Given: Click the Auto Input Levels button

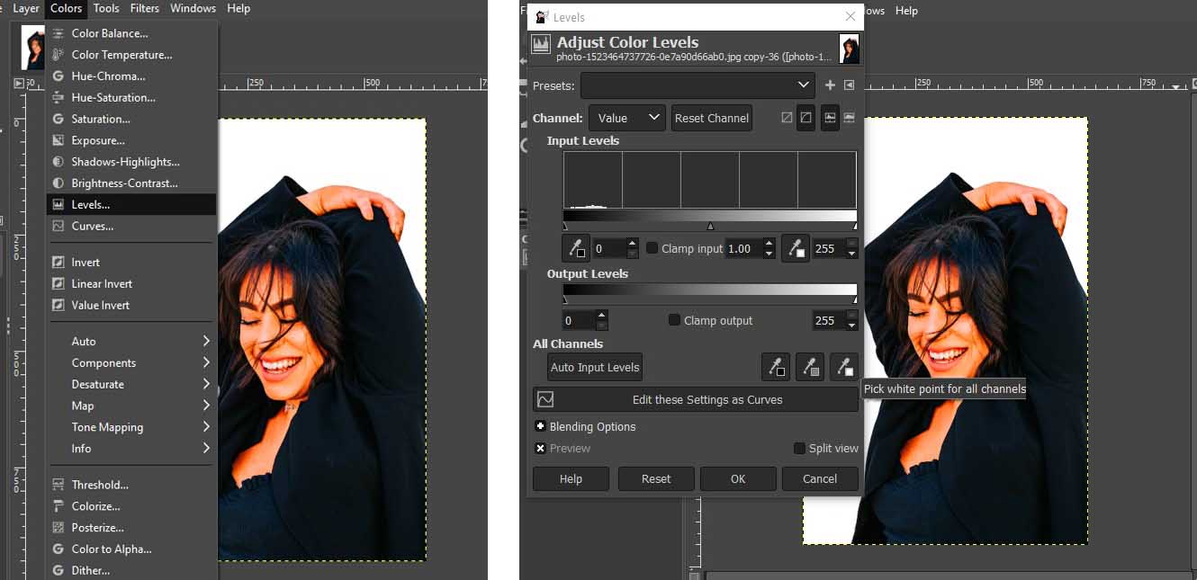Looking at the screenshot, I should 595,367.
